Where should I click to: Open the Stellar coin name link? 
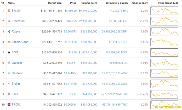[16, 83]
